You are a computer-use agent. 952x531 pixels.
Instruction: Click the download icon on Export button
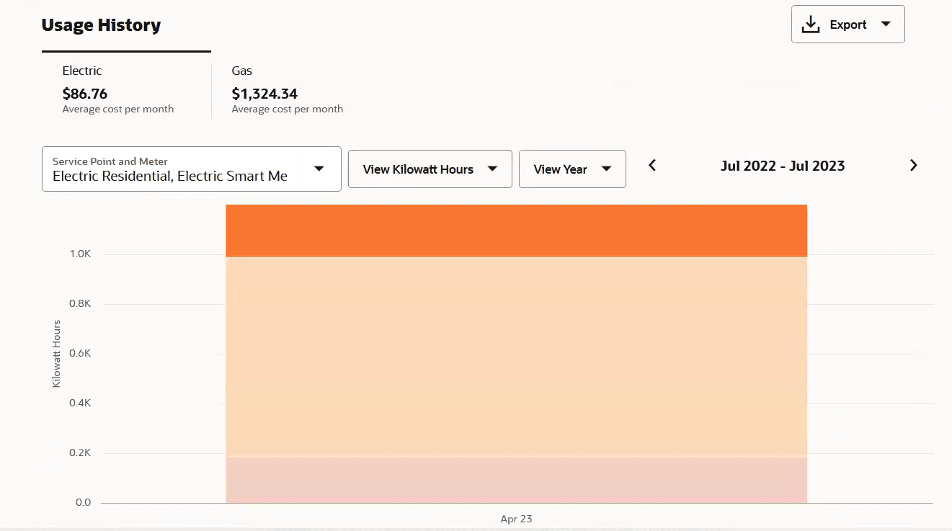point(811,24)
